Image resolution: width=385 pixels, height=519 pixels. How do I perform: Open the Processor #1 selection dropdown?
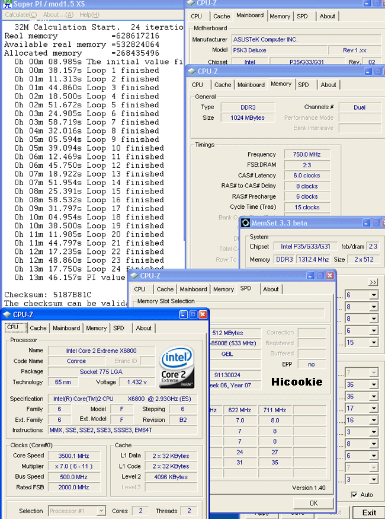pyautogui.click(x=77, y=511)
